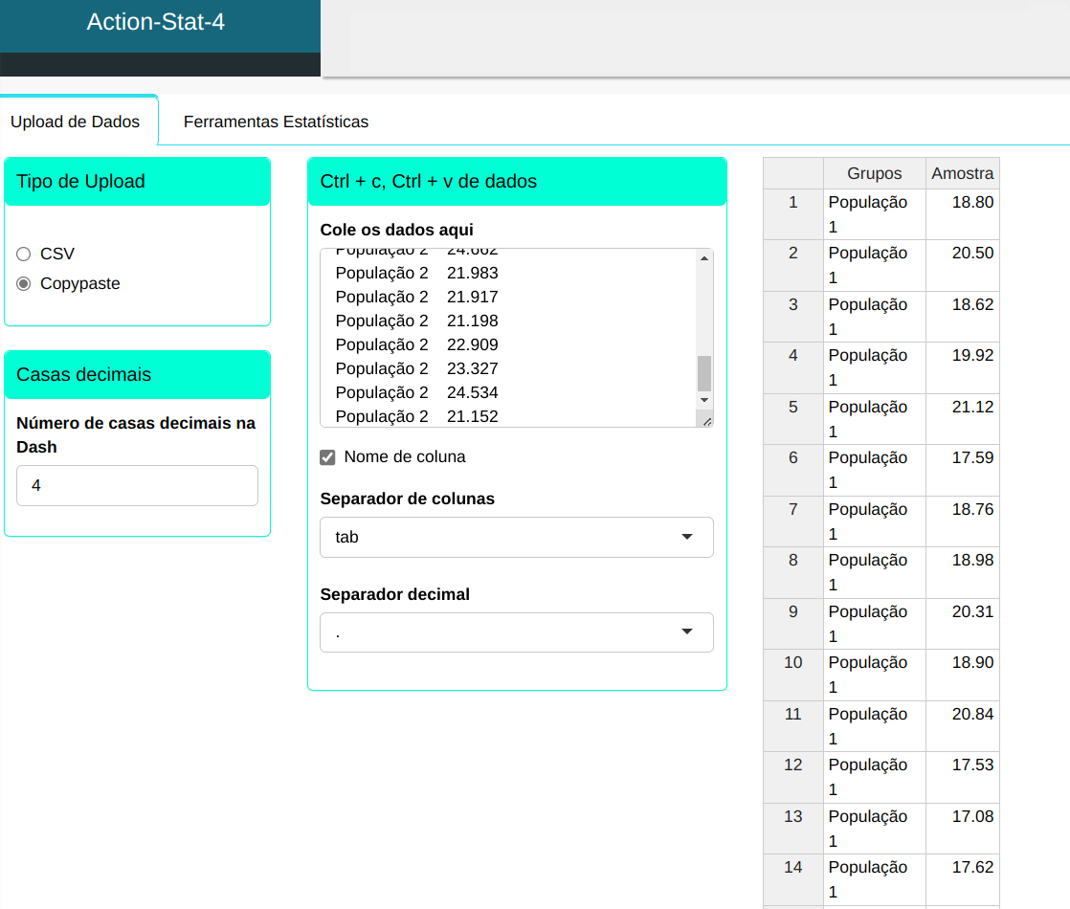
Task: Click the Tipo de Upload panel header
Action: coord(137,181)
